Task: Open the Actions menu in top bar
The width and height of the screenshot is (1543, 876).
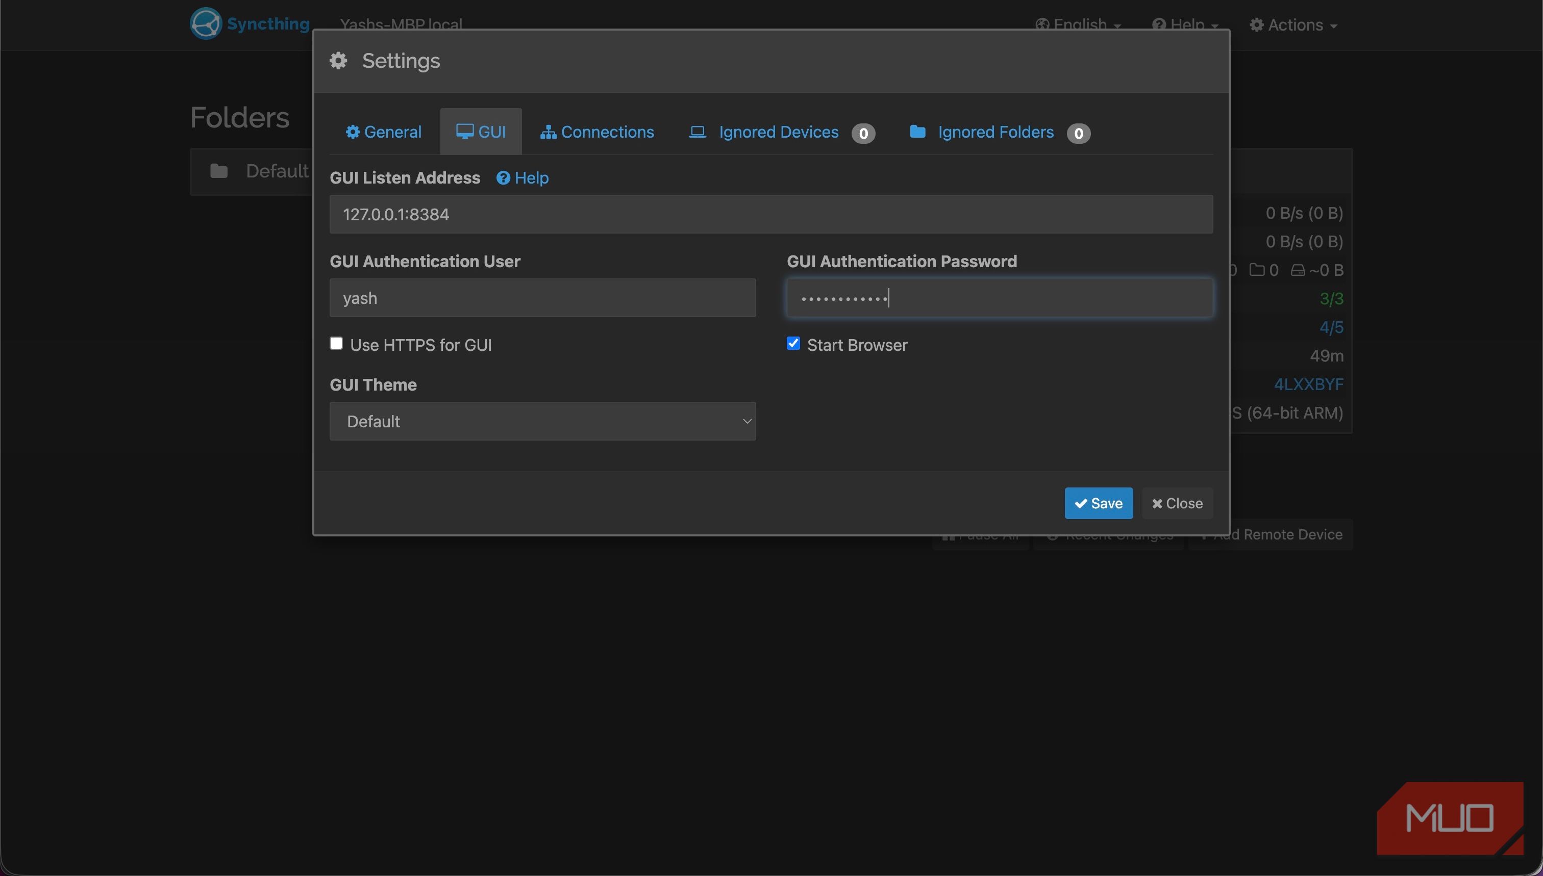Action: pyautogui.click(x=1293, y=24)
